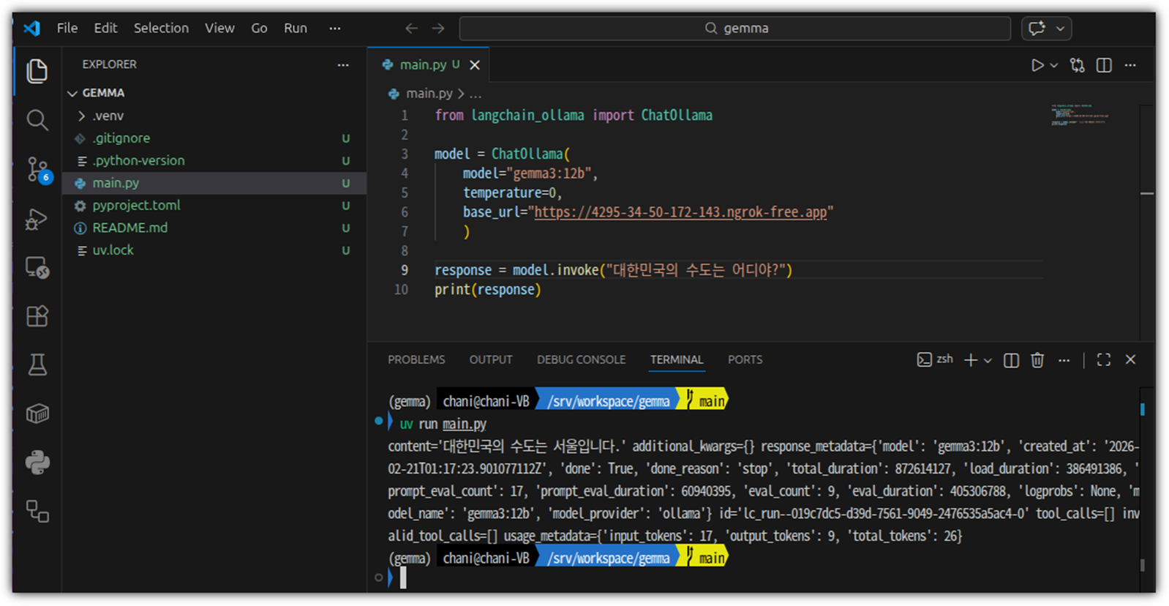This screenshot has width=1169, height=606.
Task: Close the main.py editor tab
Action: coord(475,65)
